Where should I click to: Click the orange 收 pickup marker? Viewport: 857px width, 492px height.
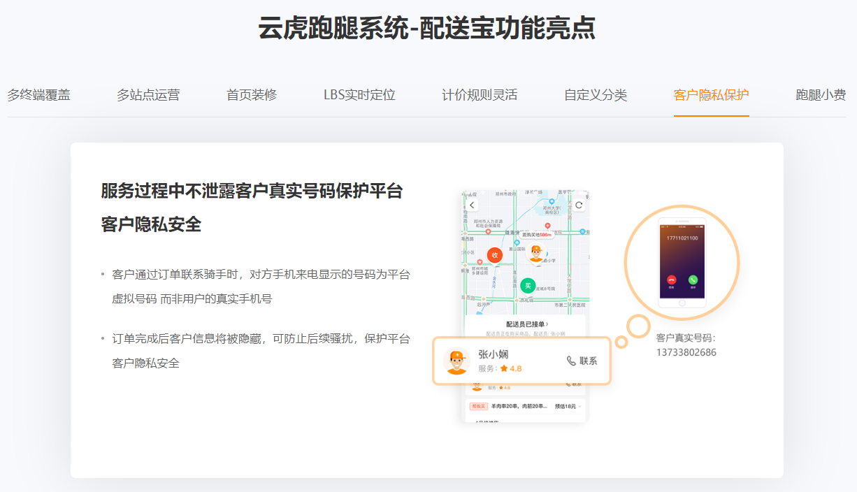click(x=495, y=255)
